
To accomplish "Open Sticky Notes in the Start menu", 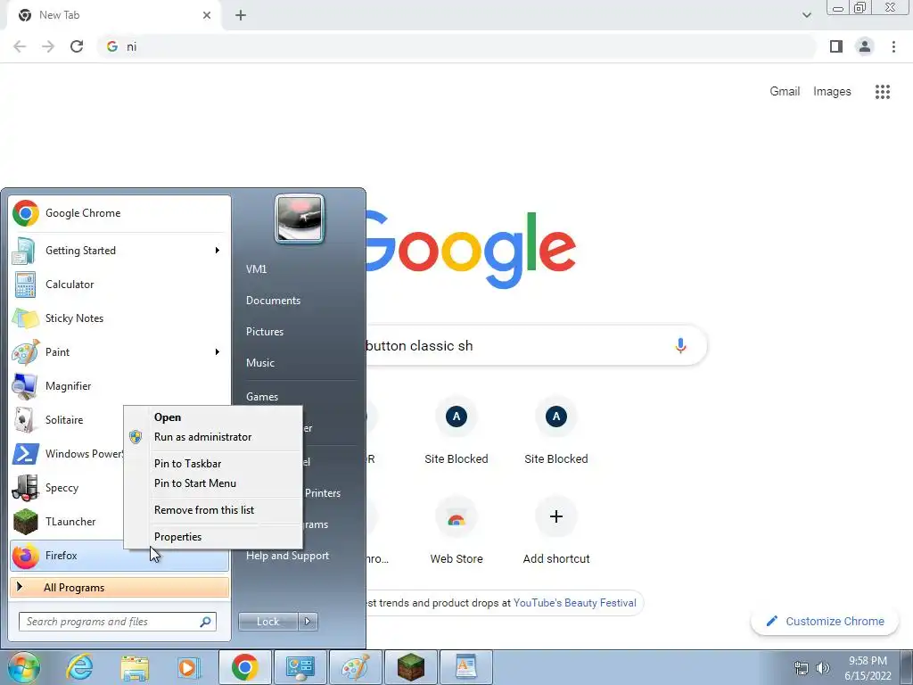I will point(119,318).
